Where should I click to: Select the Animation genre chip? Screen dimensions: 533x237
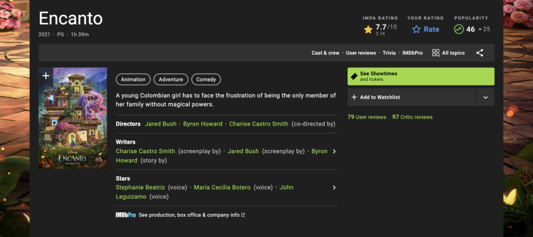click(x=133, y=79)
